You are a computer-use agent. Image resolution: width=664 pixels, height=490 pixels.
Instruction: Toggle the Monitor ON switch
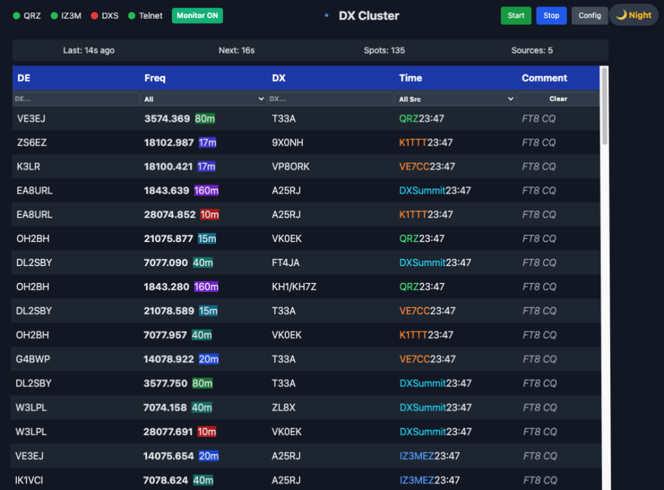coord(197,16)
